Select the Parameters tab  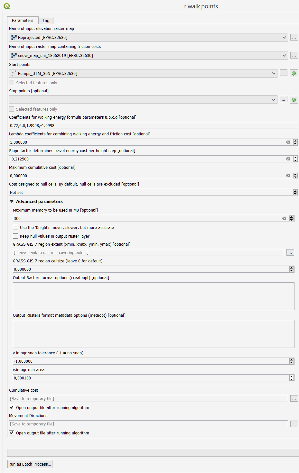pos(23,20)
